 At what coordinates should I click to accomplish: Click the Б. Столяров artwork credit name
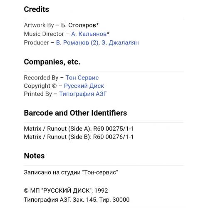click(80, 25)
